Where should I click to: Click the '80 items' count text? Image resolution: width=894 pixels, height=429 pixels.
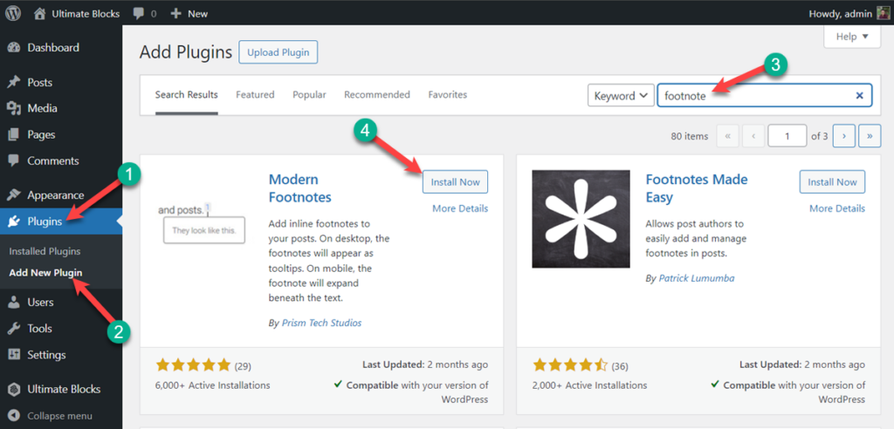(690, 136)
